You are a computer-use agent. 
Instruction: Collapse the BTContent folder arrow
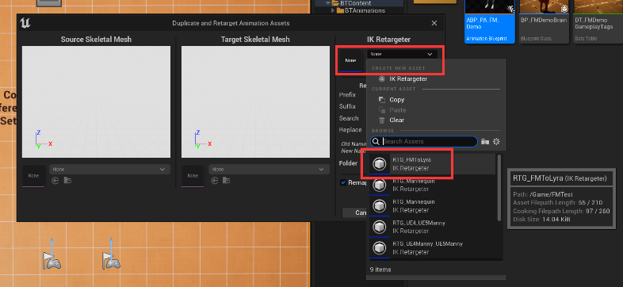(328, 3)
